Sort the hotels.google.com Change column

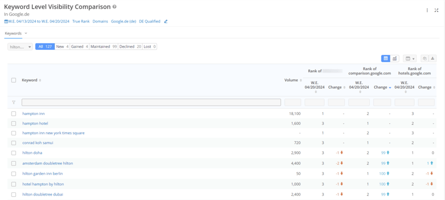click(x=434, y=88)
